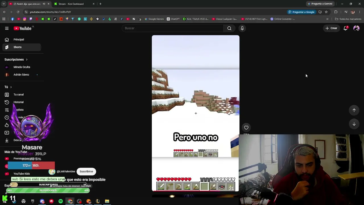Open the Facebook bookmark icon
Image resolution: width=364 pixels, height=205 pixels.
click(x=13, y=19)
